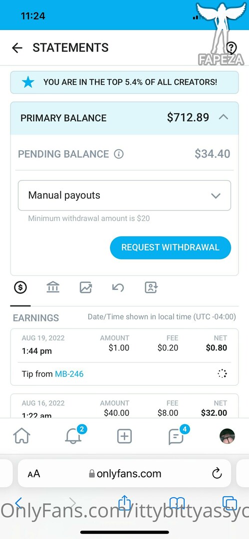Click the Request Withdrawal button
Viewport: 249px width, 539px height.
(x=170, y=248)
